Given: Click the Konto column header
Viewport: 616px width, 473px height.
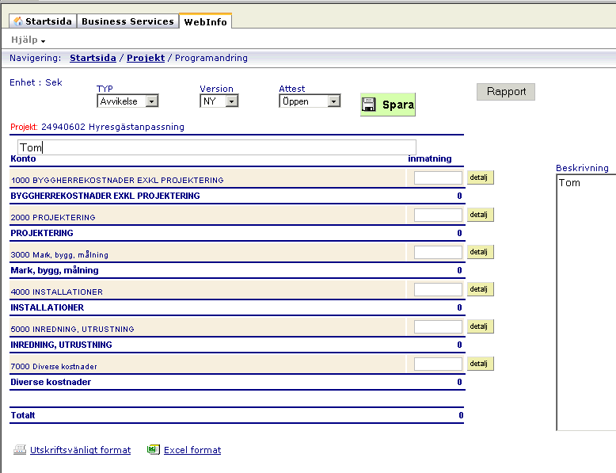Looking at the screenshot, I should point(23,158).
